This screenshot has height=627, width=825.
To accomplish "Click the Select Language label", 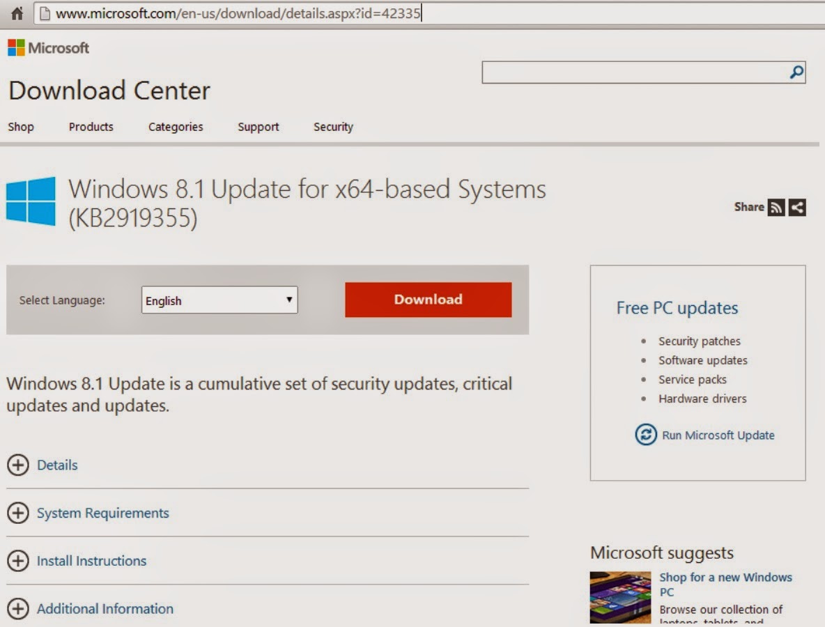I will point(62,300).
